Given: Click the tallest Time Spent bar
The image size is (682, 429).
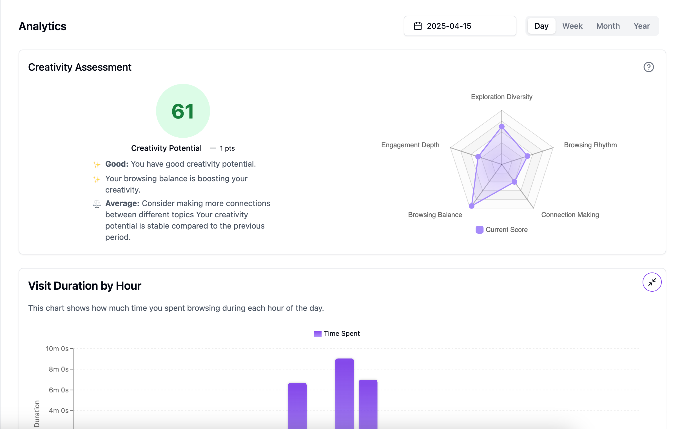Looking at the screenshot, I should pos(344,394).
